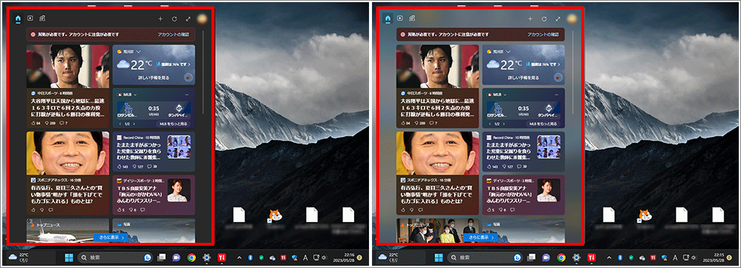Click the plus add-widget icon in right screenshot
Screen dimensions: 741x268
click(530, 19)
